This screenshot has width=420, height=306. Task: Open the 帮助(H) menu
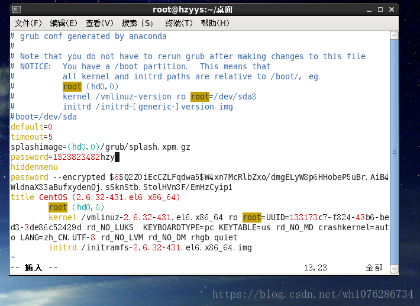215,23
